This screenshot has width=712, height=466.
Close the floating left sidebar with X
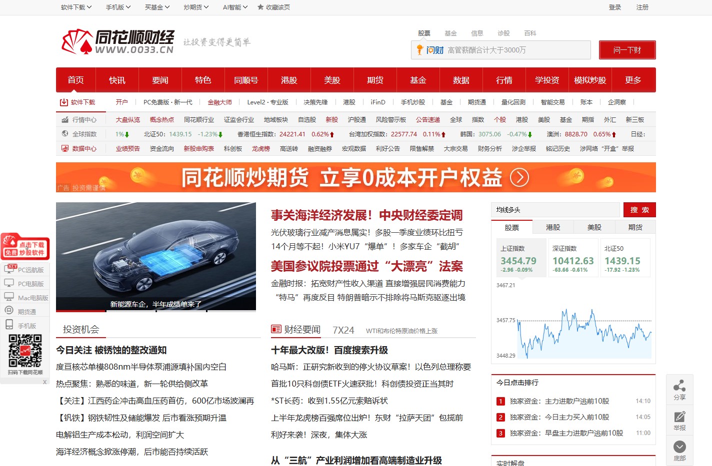click(x=44, y=382)
